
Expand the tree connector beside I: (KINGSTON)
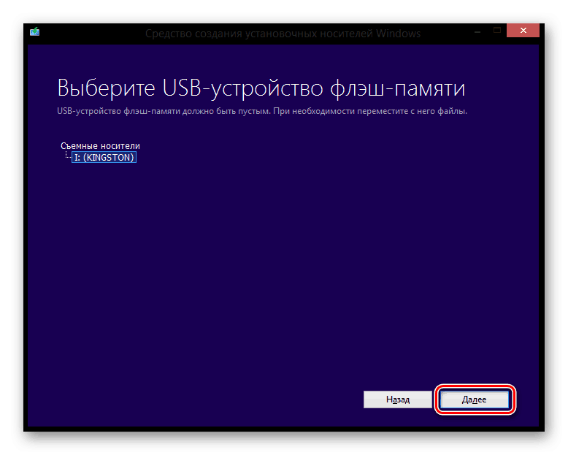click(67, 156)
